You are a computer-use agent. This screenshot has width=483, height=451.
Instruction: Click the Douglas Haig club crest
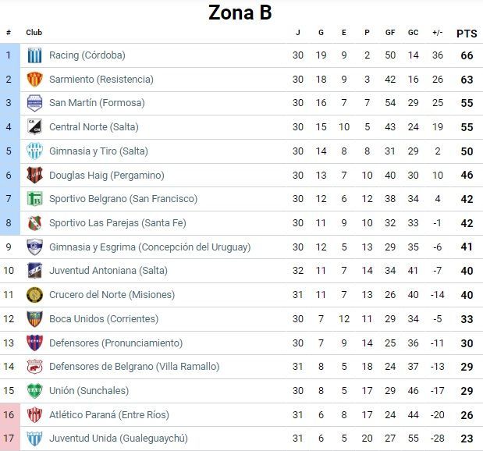point(34,175)
